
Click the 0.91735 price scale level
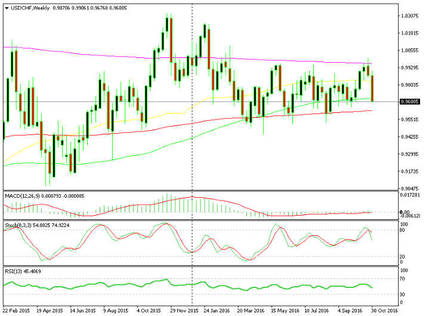coord(410,171)
